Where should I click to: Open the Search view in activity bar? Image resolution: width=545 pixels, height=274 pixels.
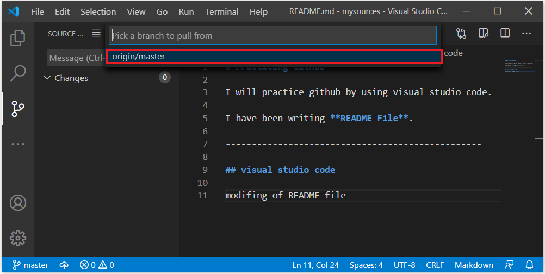click(18, 73)
